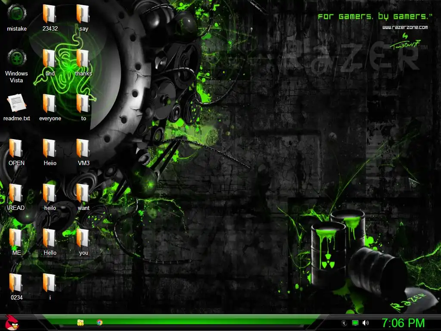The height and width of the screenshot is (331, 441).
Task: Click the READ folder
Action: tap(17, 197)
